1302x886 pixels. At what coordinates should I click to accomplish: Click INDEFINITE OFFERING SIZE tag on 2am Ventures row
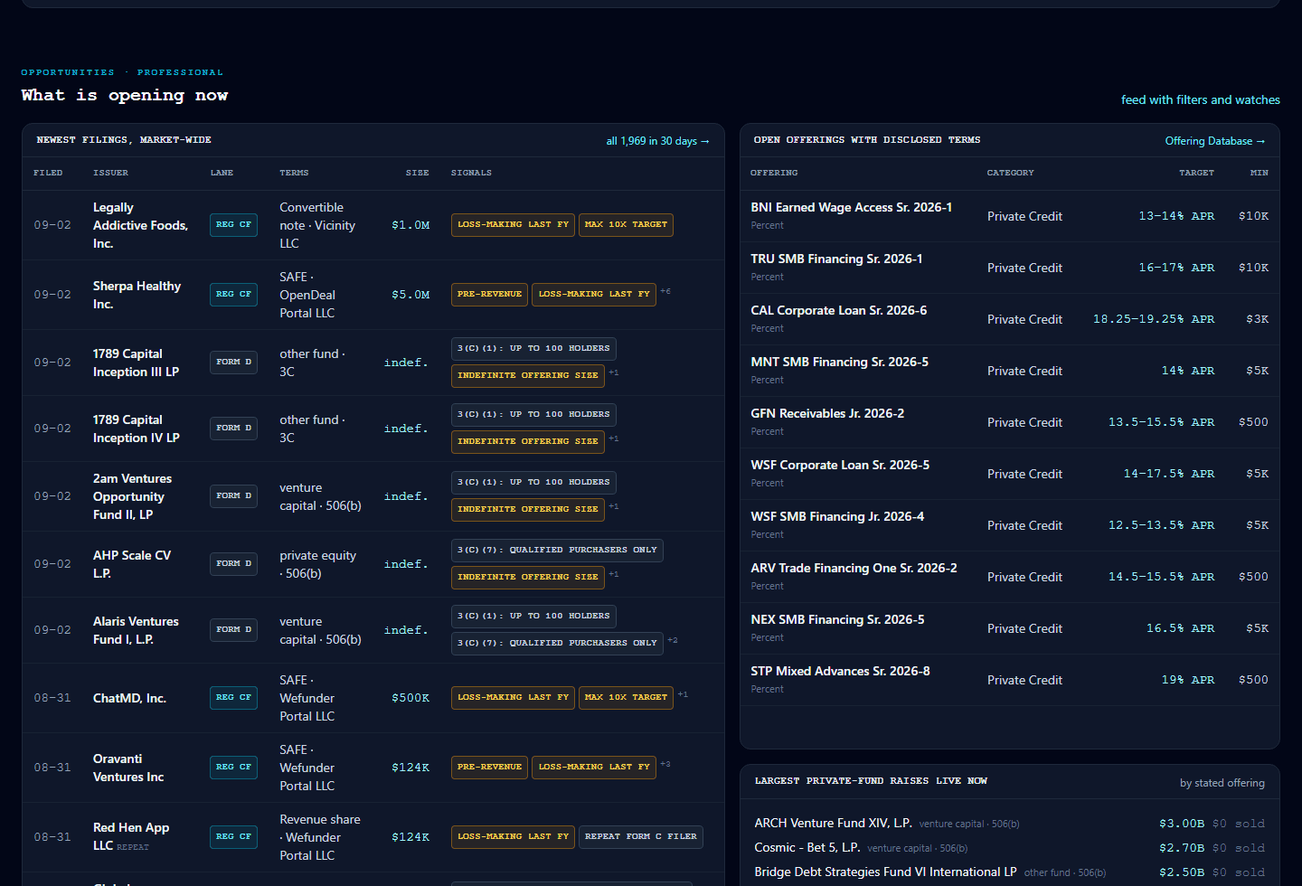click(x=527, y=509)
